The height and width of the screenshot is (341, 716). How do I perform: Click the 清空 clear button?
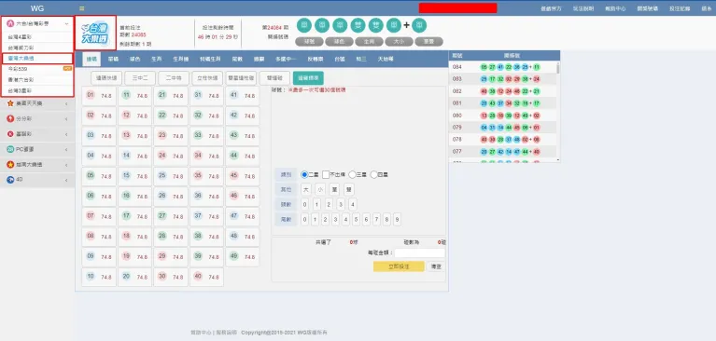pos(436,266)
